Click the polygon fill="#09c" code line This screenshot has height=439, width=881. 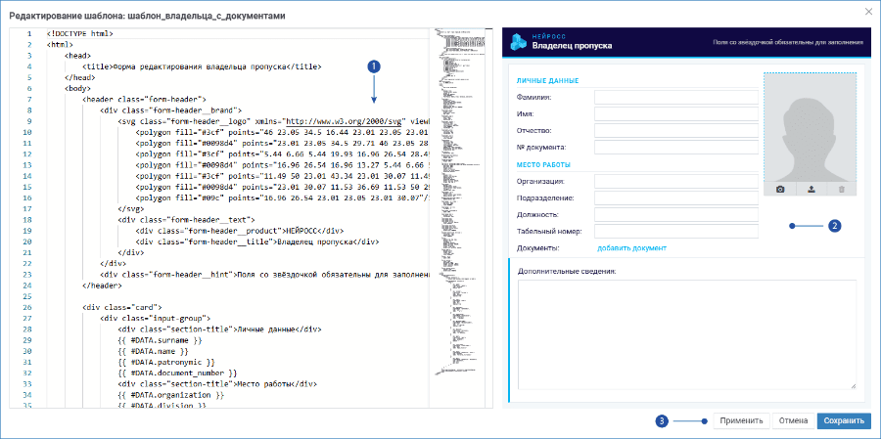click(282, 198)
